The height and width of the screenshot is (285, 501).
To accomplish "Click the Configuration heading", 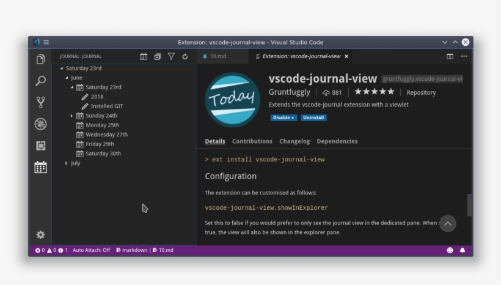I will pos(231,176).
